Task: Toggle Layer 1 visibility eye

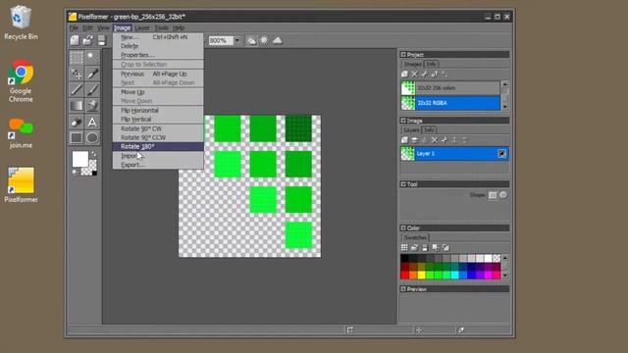Action: point(501,154)
